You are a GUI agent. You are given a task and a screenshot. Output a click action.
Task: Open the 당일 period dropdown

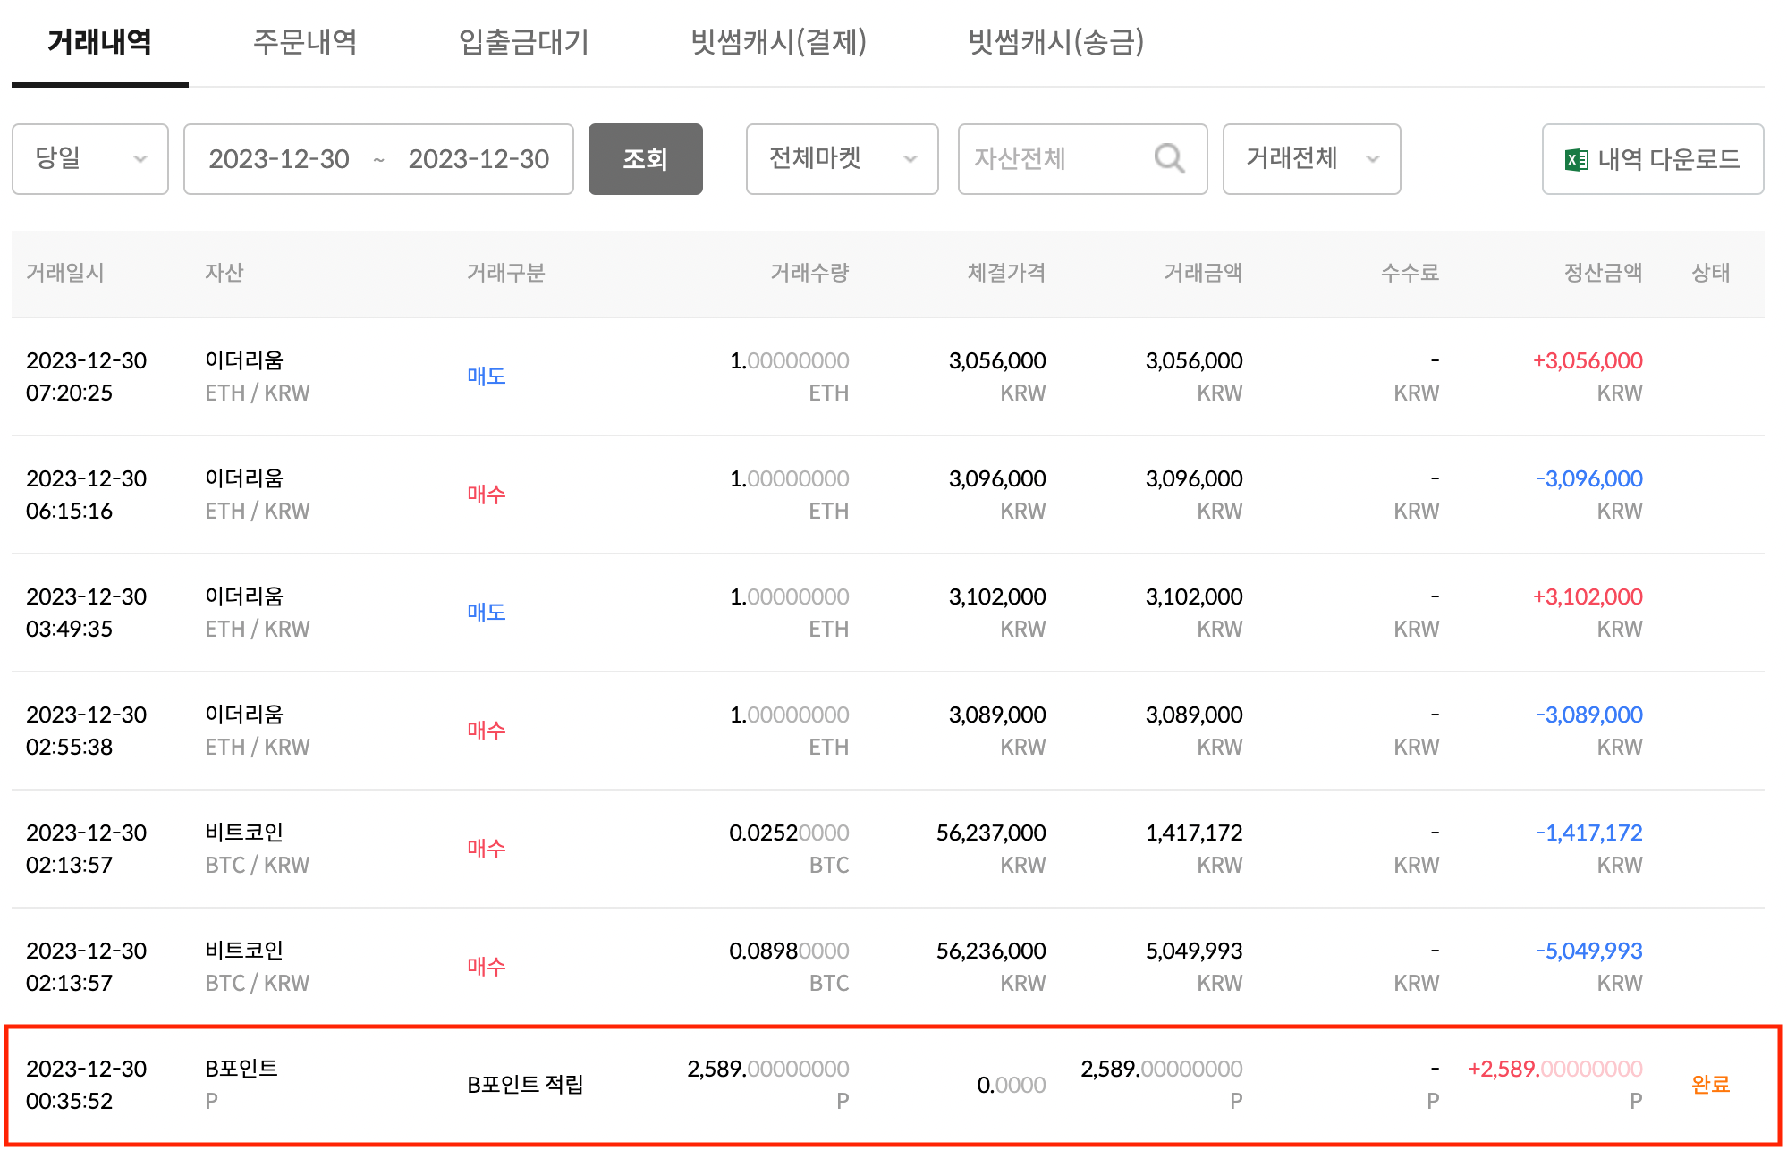coord(90,159)
